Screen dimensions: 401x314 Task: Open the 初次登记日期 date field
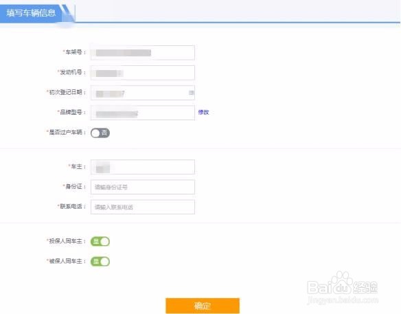(x=143, y=93)
